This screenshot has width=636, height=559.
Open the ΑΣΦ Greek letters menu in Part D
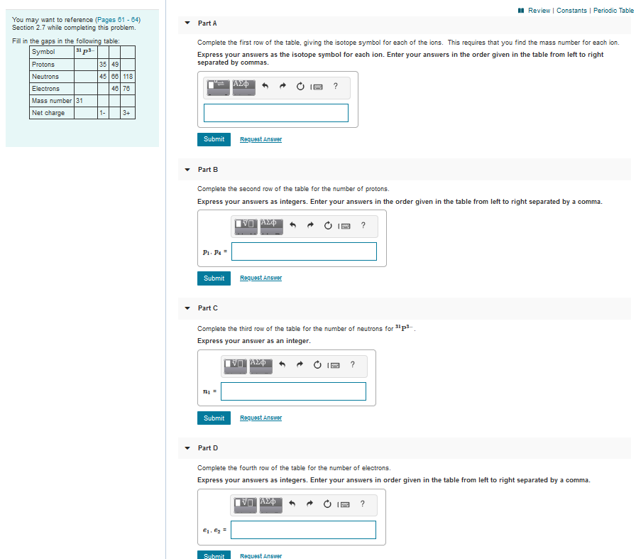pos(270,504)
